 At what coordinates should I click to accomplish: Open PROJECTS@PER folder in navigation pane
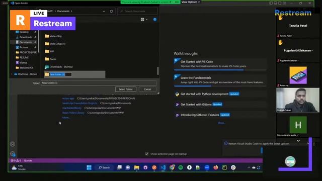point(26,52)
